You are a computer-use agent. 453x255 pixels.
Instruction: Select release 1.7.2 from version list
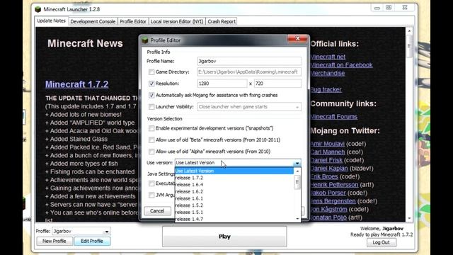point(234,178)
